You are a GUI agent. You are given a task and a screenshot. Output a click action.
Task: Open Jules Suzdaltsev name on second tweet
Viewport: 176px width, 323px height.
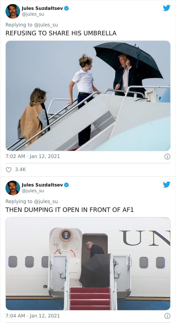pyautogui.click(x=42, y=185)
